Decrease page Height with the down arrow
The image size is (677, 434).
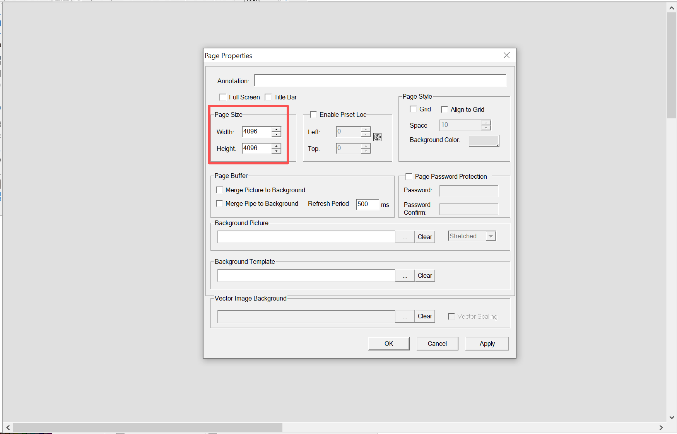point(276,151)
